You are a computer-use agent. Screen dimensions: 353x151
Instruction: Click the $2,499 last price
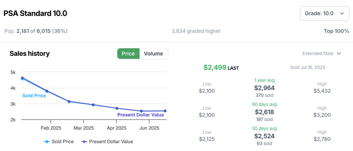click(x=215, y=67)
